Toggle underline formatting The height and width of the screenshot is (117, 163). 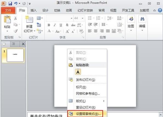pyautogui.click(x=61, y=25)
